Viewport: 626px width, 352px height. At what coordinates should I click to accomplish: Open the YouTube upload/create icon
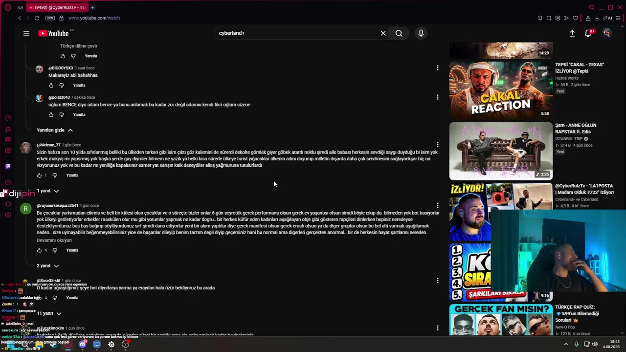click(x=572, y=33)
